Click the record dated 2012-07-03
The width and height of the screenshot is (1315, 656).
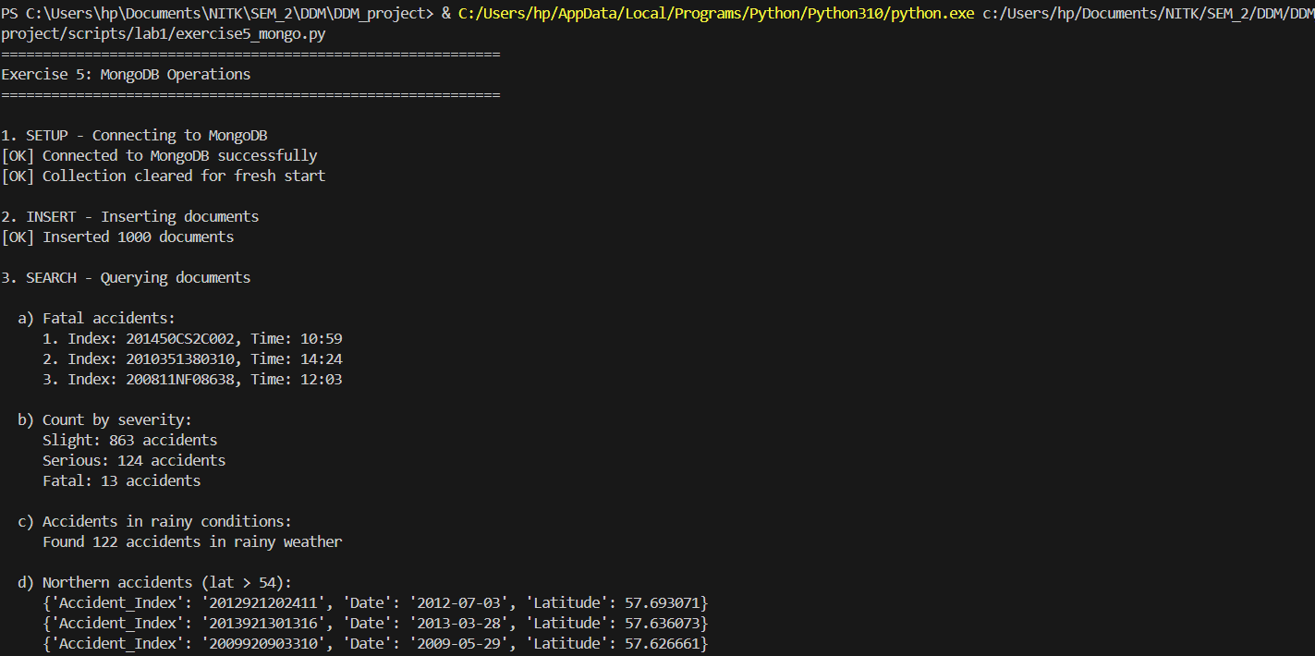(x=375, y=603)
